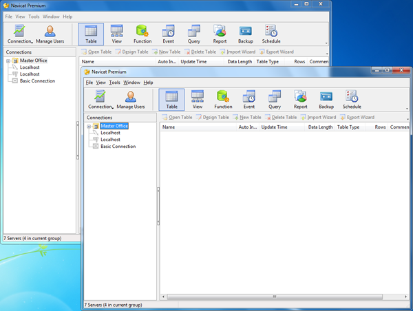Image resolution: width=413 pixels, height=311 pixels.
Task: Open object toolbar overflow arrow in front window
Action: coord(407,119)
